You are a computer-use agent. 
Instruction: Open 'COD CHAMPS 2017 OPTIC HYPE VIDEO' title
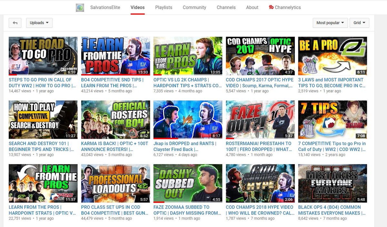[x=260, y=83]
